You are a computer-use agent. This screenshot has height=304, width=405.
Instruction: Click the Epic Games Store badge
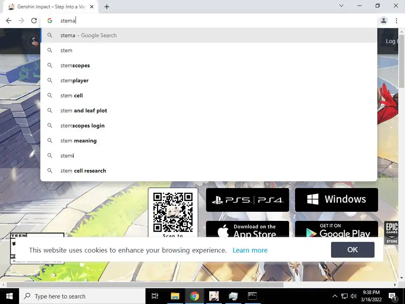click(391, 233)
